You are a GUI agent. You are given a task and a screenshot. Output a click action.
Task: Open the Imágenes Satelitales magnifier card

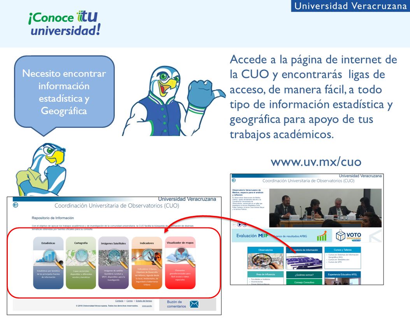coord(114,263)
